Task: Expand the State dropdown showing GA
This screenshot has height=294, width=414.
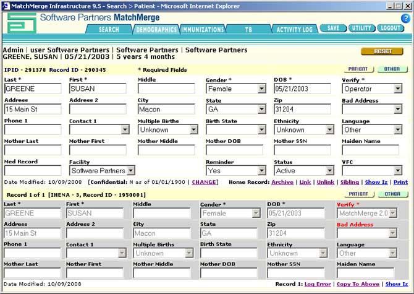Action: click(x=261, y=109)
